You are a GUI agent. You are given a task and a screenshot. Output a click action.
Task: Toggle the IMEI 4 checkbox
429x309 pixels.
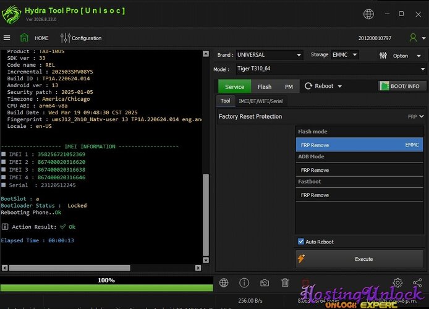pyautogui.click(x=4, y=177)
